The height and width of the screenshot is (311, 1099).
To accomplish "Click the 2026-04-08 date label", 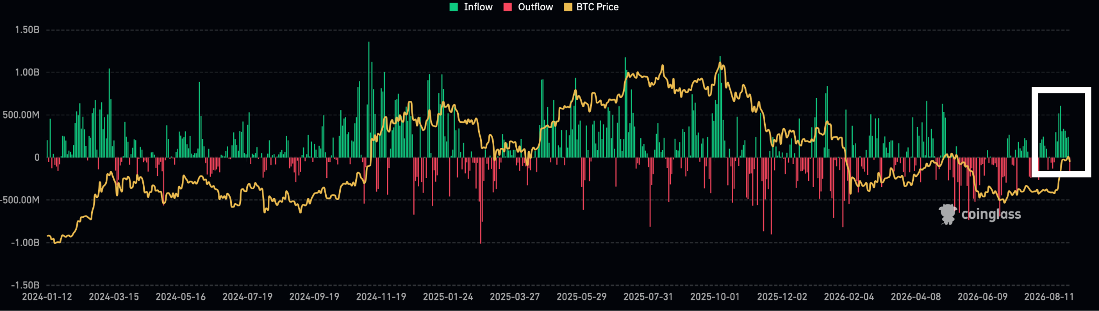I will click(x=915, y=297).
